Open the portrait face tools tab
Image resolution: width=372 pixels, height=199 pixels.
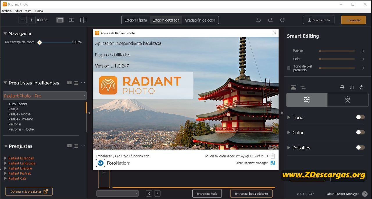point(348,100)
